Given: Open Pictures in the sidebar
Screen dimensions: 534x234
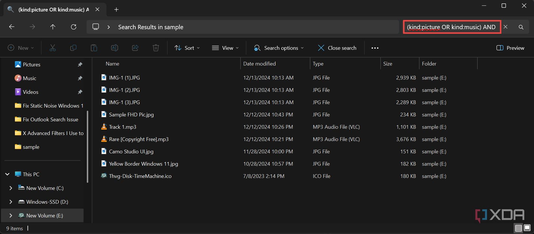Looking at the screenshot, I should [32, 64].
